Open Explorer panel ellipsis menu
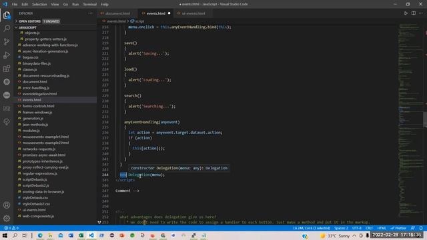Viewport: 427px width, 240px height. coord(90,13)
